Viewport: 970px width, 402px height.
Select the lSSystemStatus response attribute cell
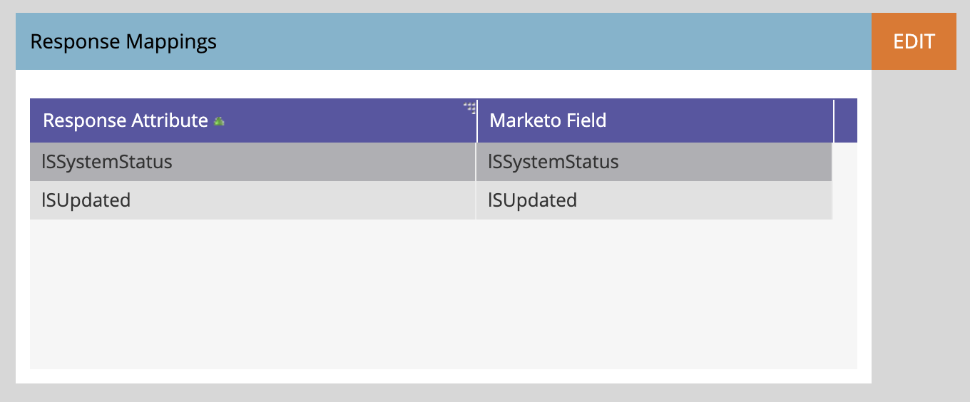click(x=252, y=162)
